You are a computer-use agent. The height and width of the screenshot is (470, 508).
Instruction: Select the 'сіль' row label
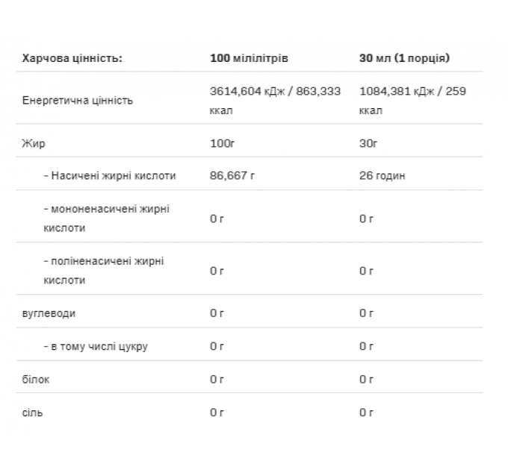32,413
